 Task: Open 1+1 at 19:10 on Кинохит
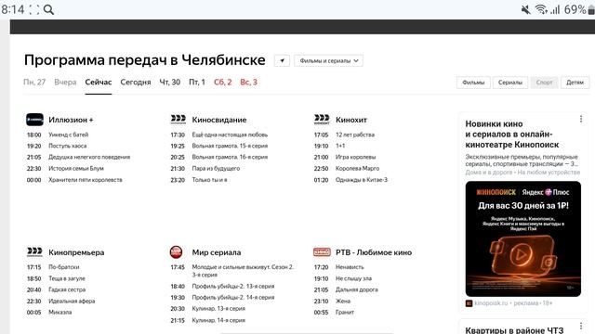click(340, 146)
